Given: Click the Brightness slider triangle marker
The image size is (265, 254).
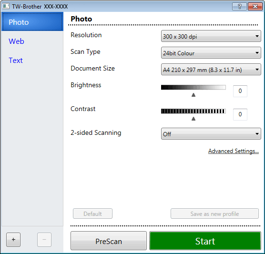Looking at the screenshot, I should 194,95.
